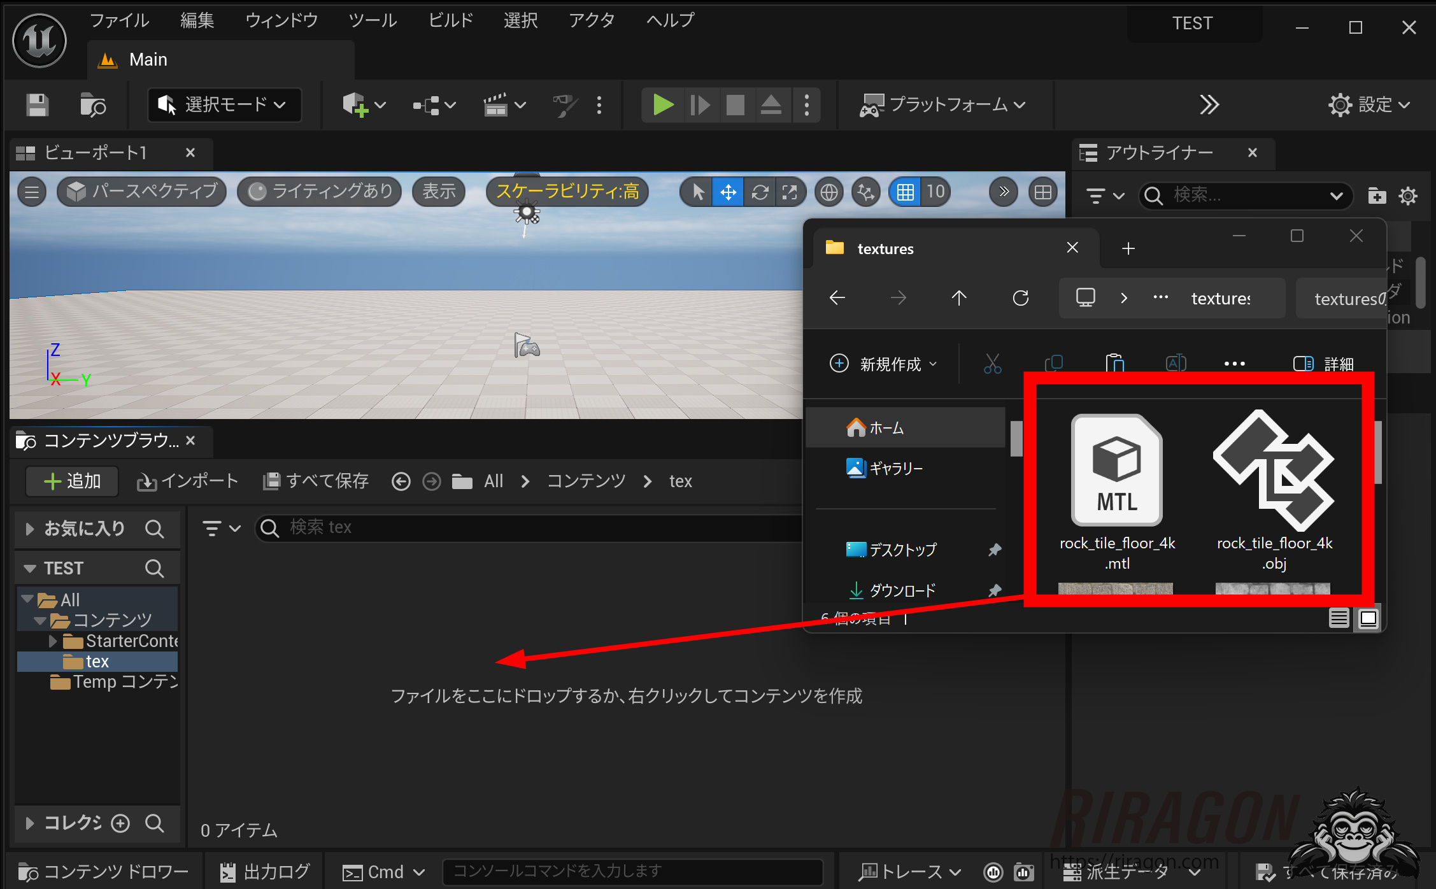
Task: Click the インポート button
Action: pos(187,481)
